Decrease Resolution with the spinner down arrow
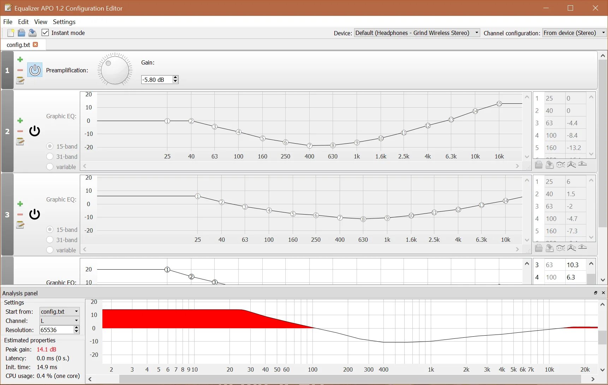 click(x=76, y=332)
